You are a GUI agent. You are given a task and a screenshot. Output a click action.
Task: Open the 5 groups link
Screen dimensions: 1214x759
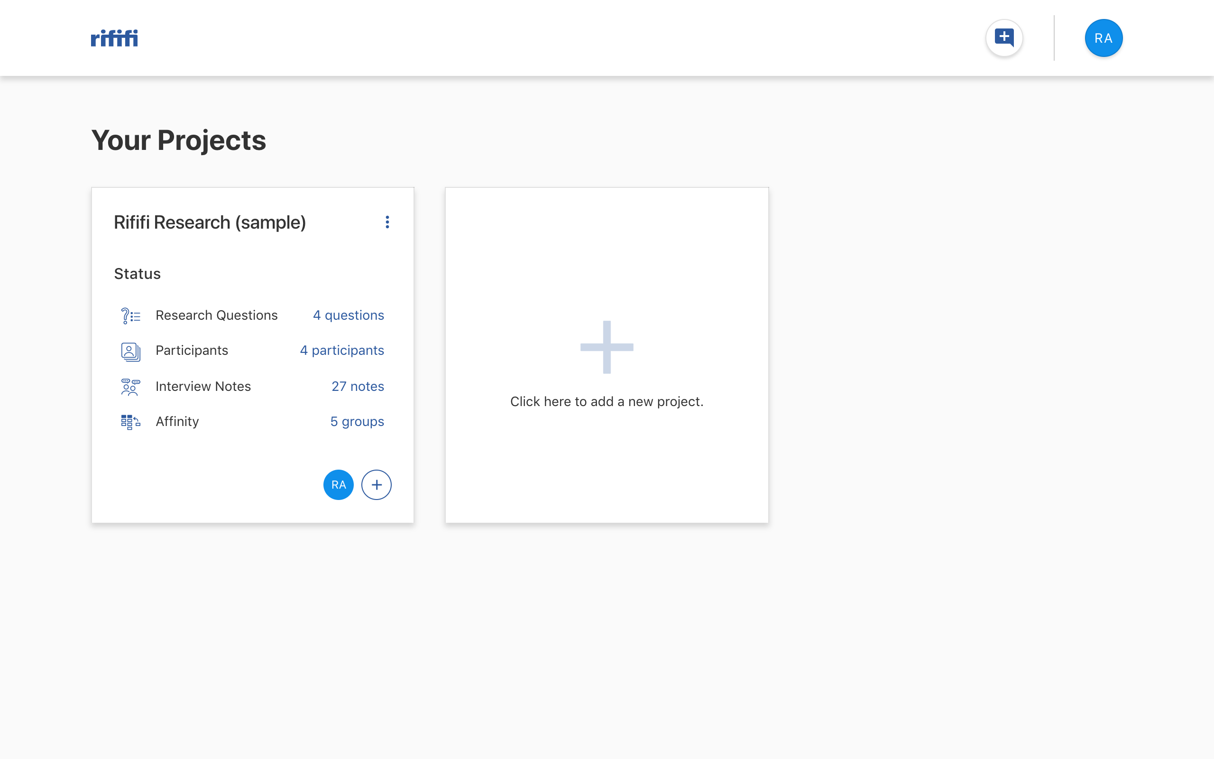pyautogui.click(x=357, y=422)
